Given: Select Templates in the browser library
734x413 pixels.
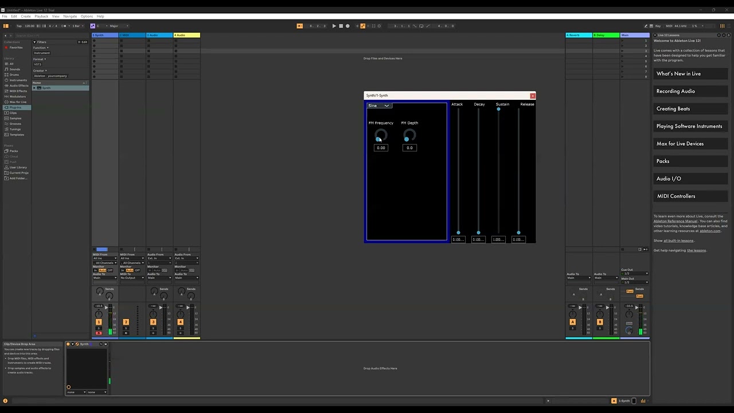Looking at the screenshot, I should [16, 135].
